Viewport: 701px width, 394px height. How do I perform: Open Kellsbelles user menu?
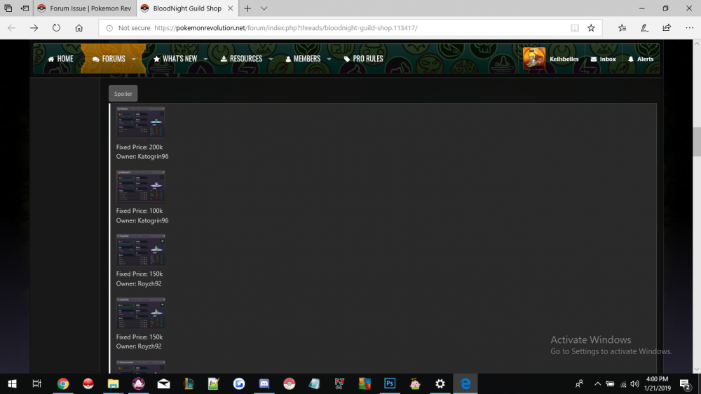pos(564,59)
